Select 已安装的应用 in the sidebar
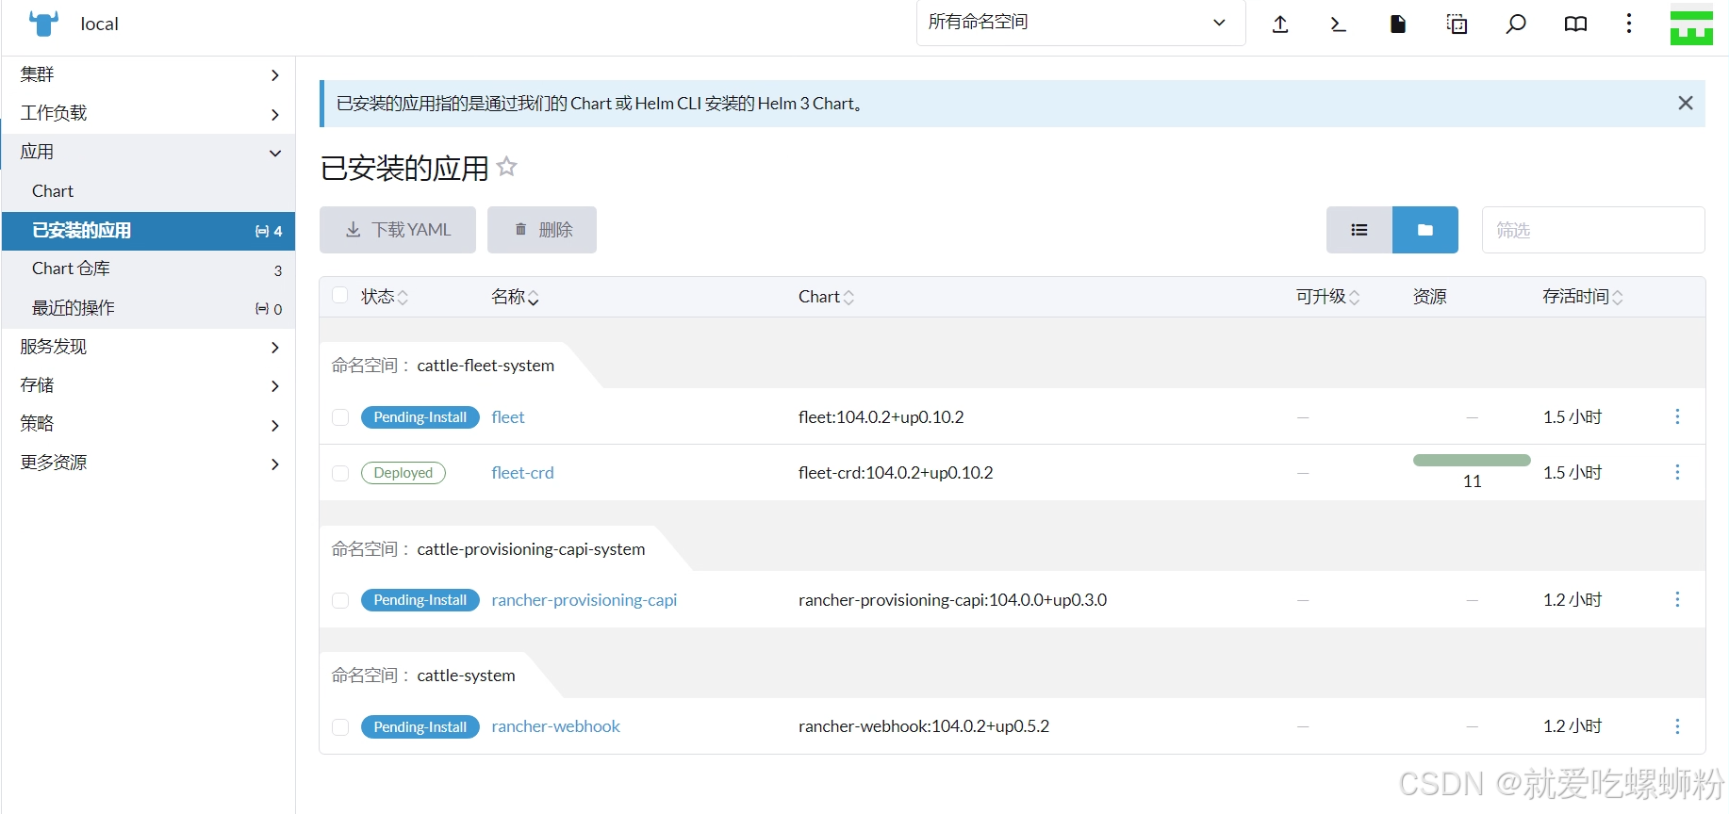Screen dimensions: 1729x814 148,231
